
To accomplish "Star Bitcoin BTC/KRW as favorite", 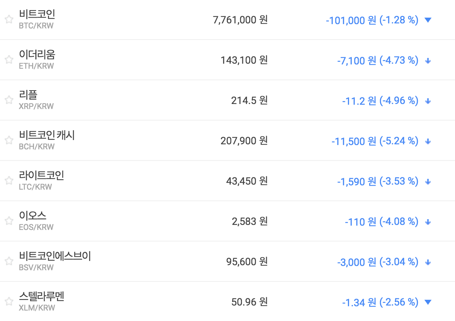I will [9, 20].
